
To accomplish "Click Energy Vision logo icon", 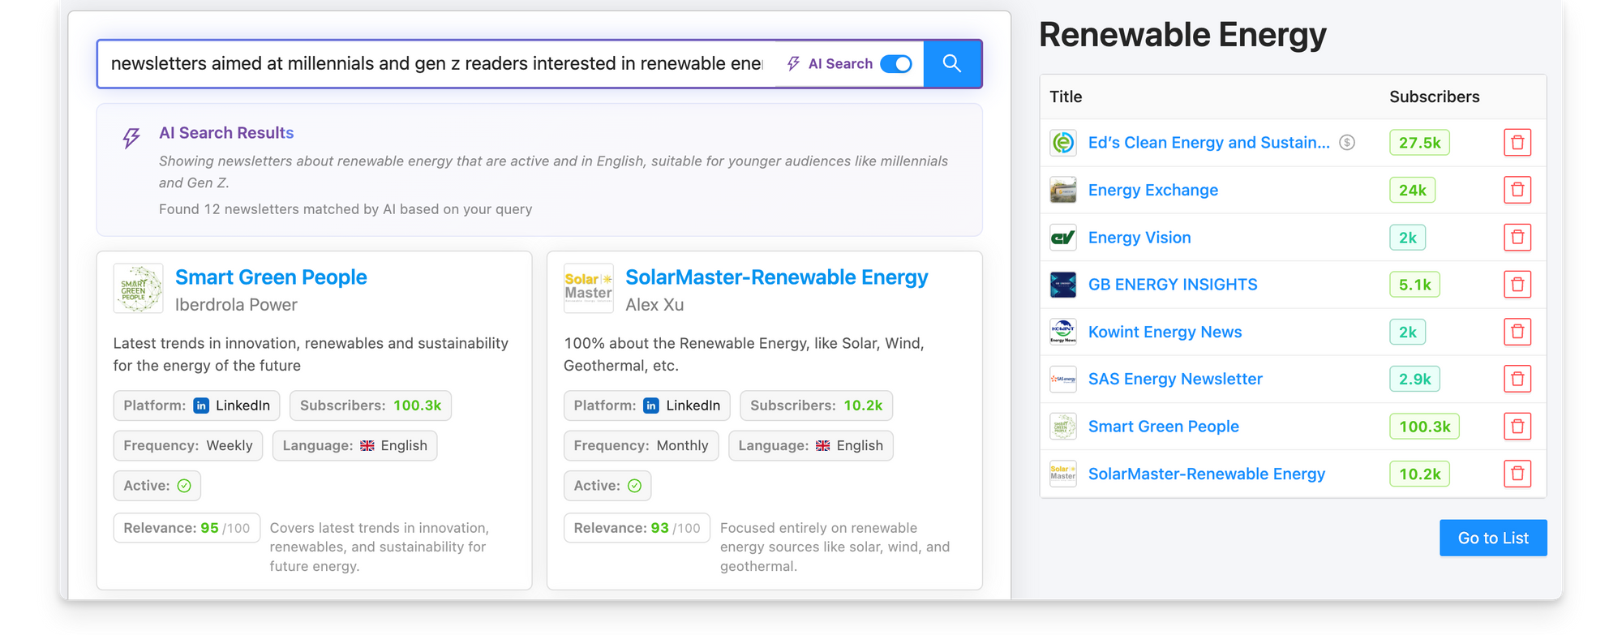I will pos(1063,238).
